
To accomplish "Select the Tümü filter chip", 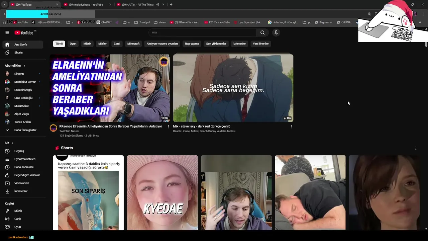I will (59, 44).
